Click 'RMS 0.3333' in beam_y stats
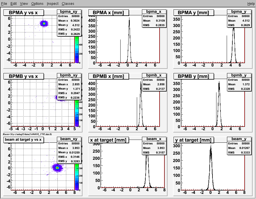 tap(239, 152)
